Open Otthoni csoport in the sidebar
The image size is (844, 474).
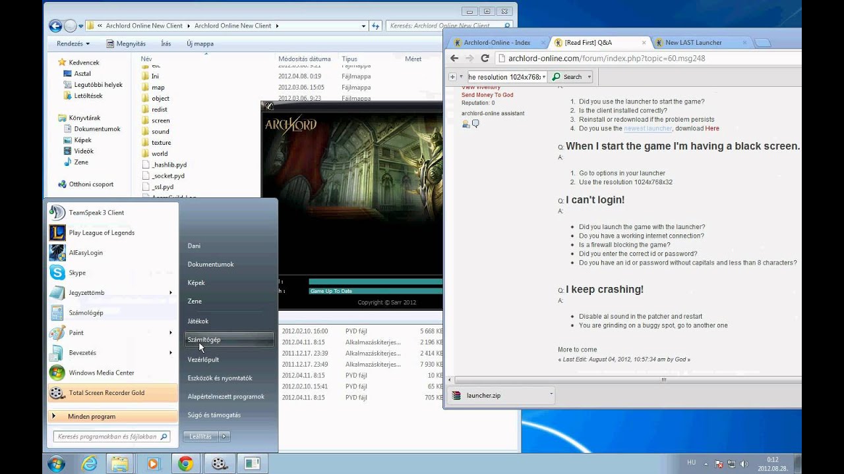click(91, 184)
